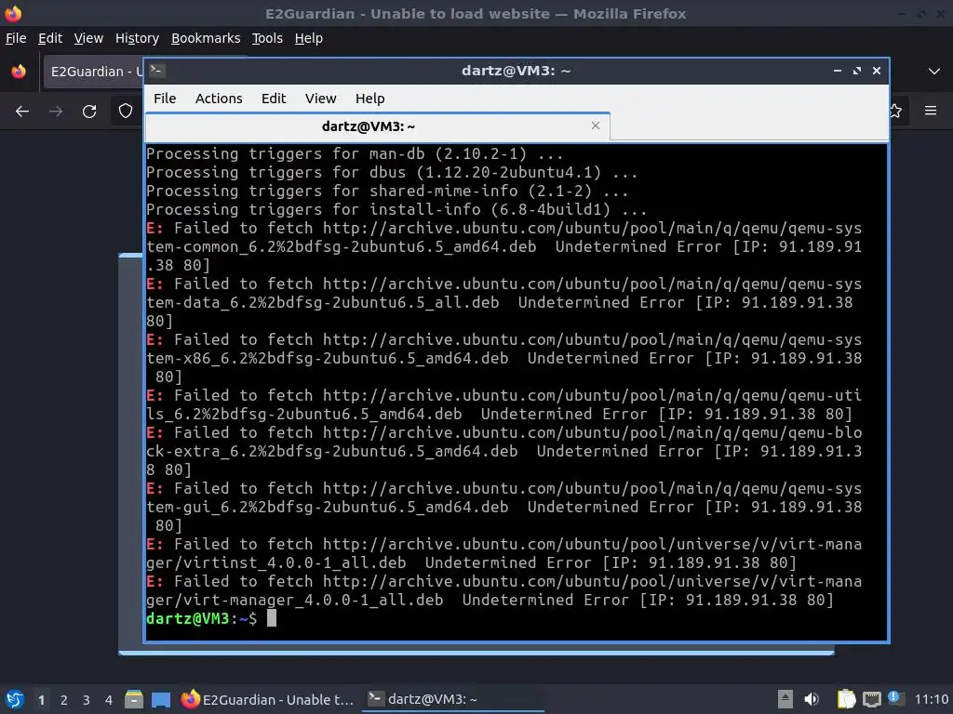
Task: Maximize the terminal window
Action: click(857, 71)
